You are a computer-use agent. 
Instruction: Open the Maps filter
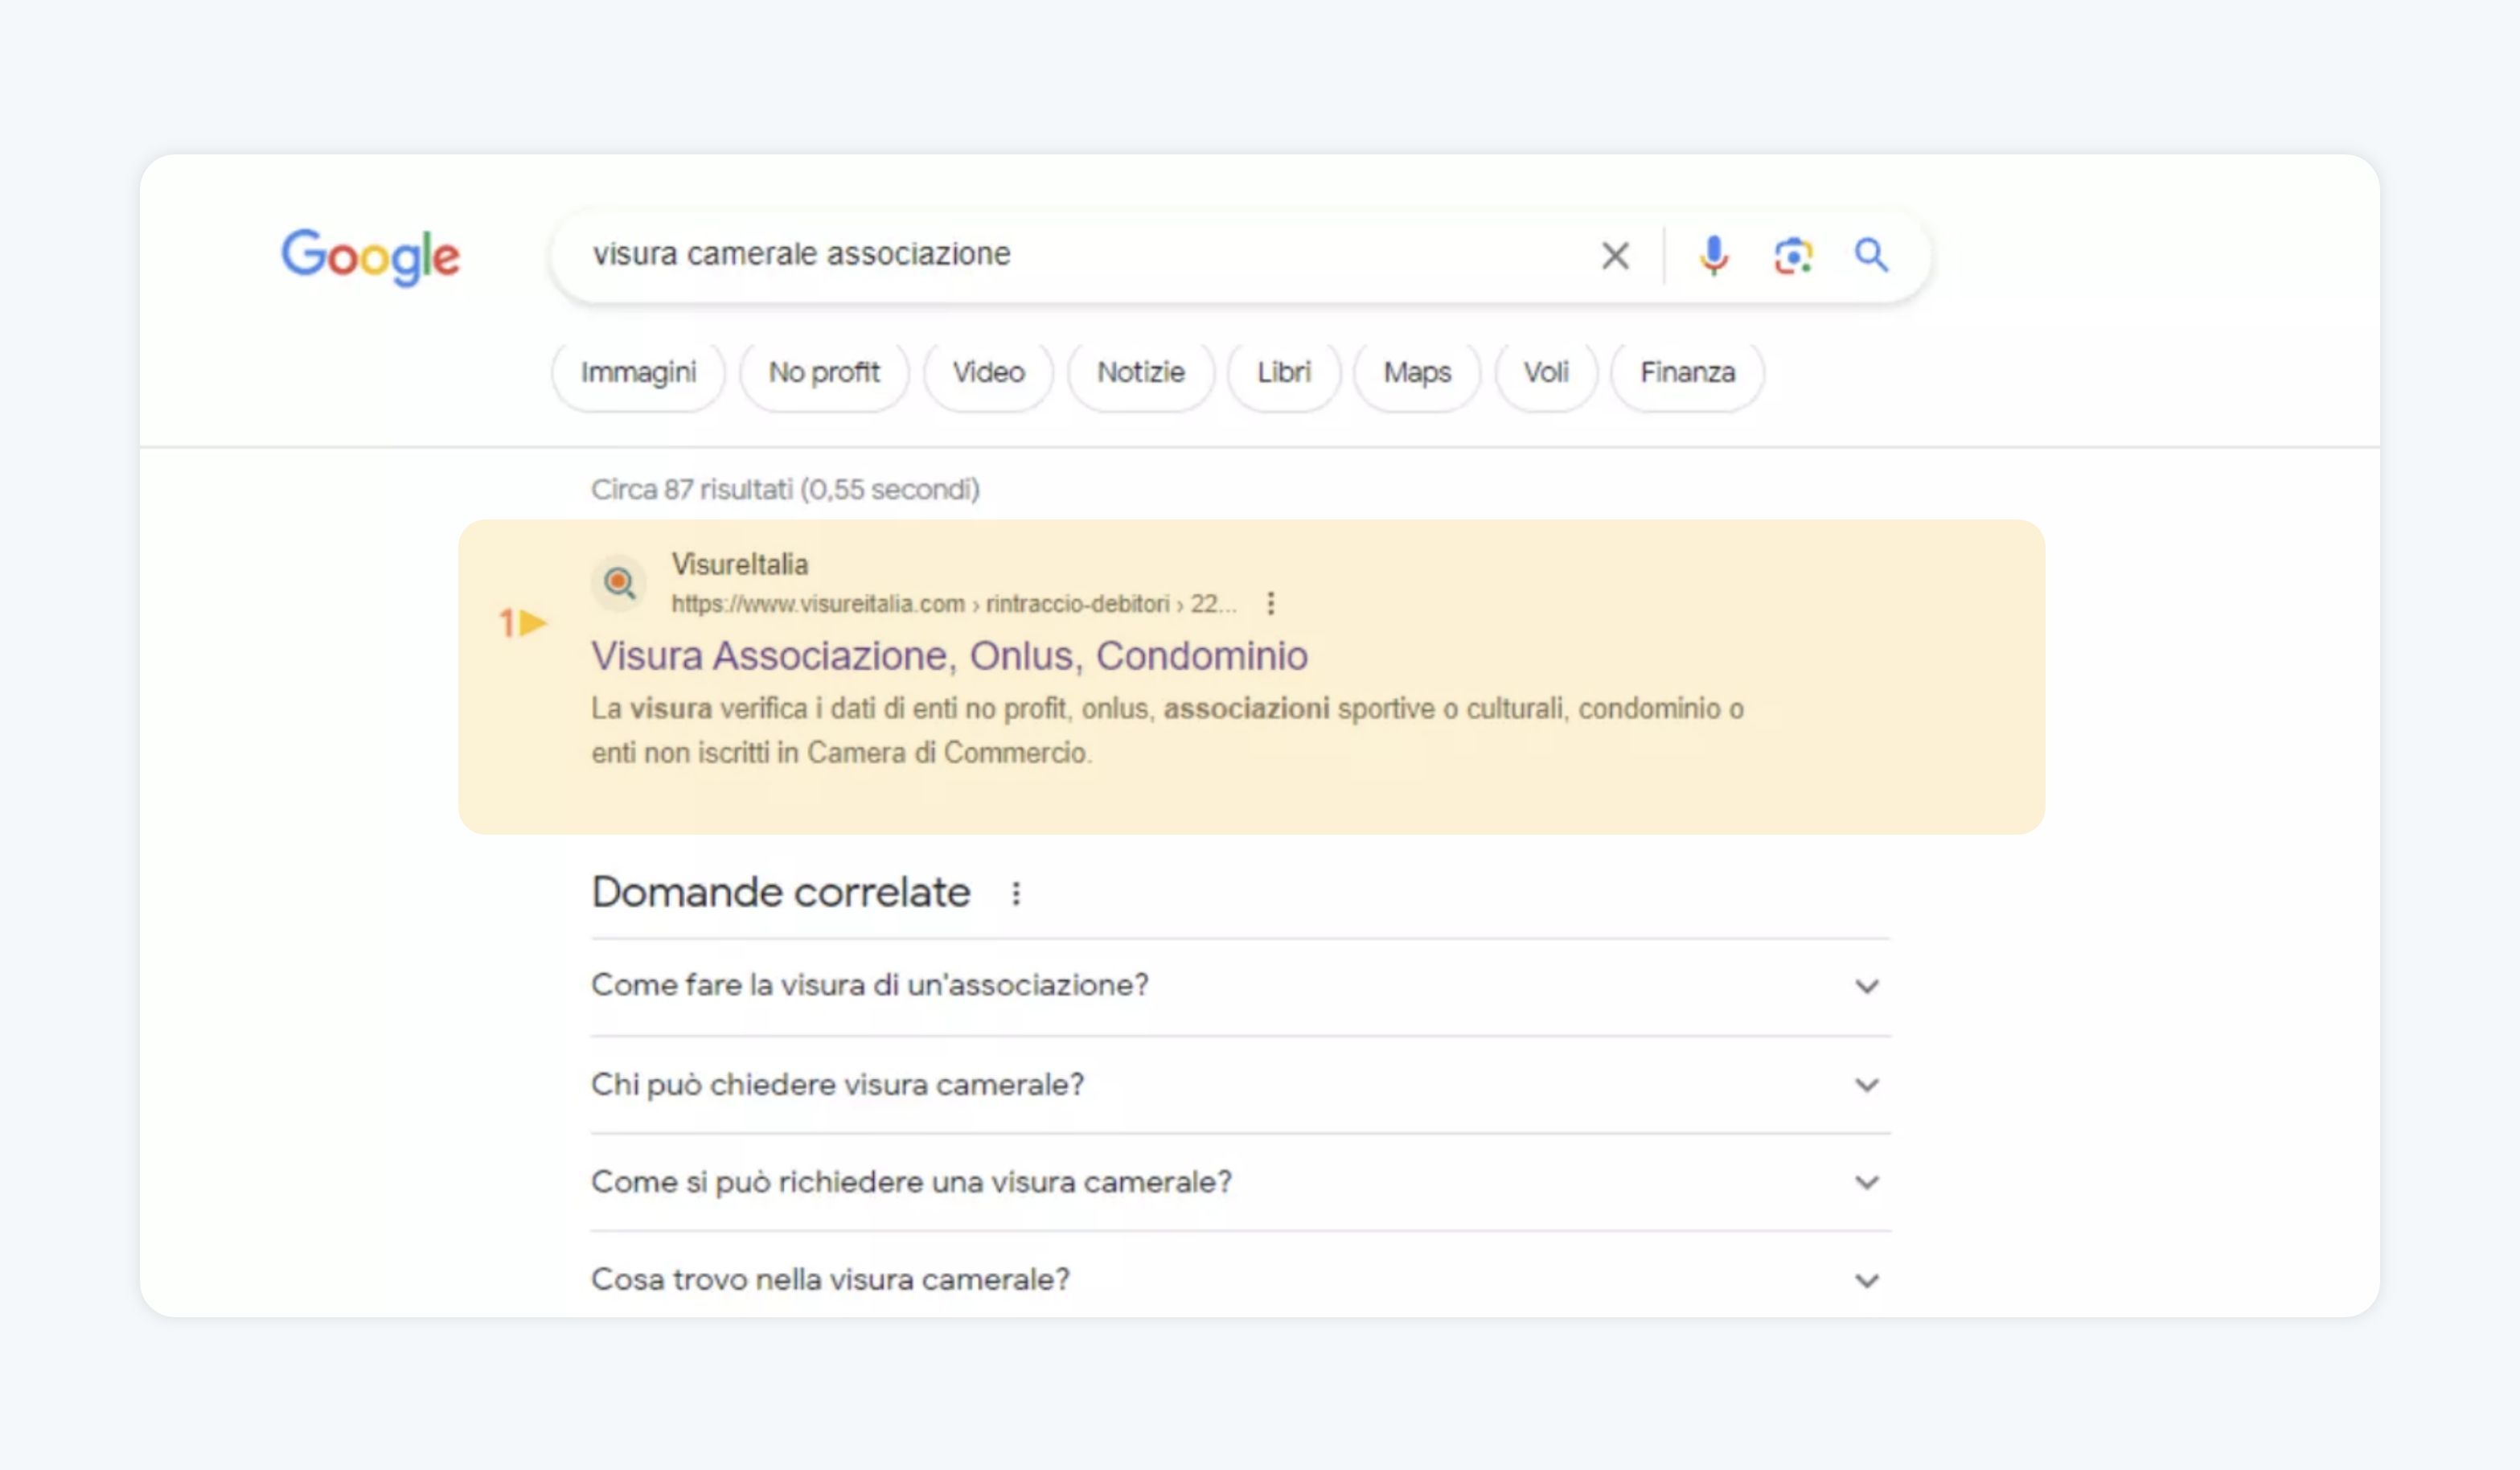click(1417, 373)
